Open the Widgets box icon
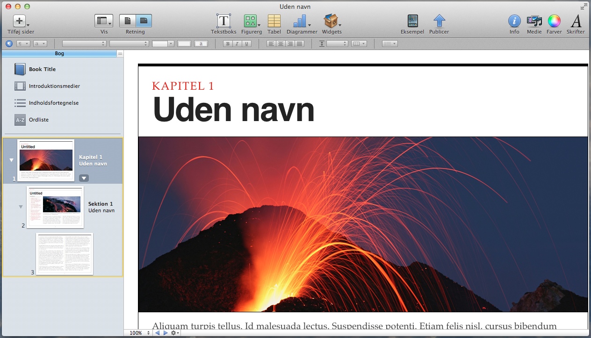This screenshot has width=591, height=338. [331, 21]
